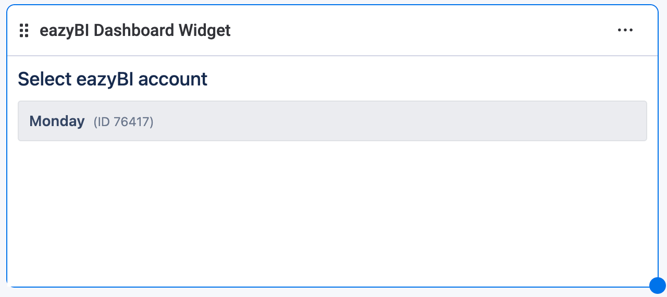Click the Select eazyBI account heading
The height and width of the screenshot is (297, 667).
113,79
